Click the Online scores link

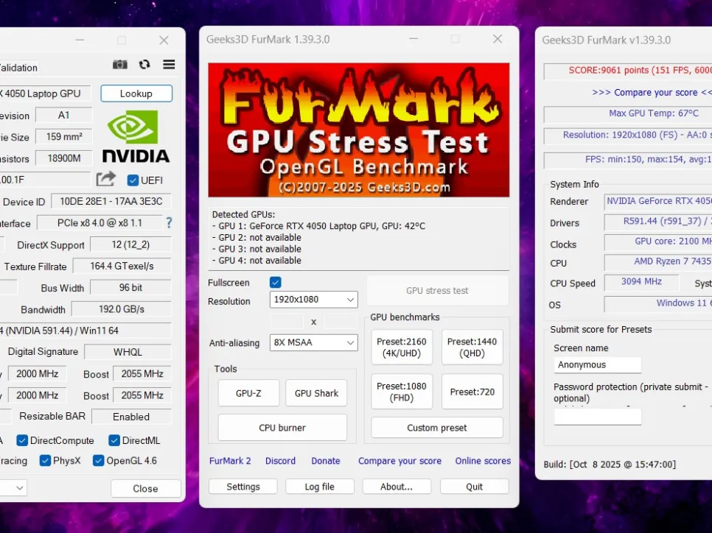coord(483,461)
